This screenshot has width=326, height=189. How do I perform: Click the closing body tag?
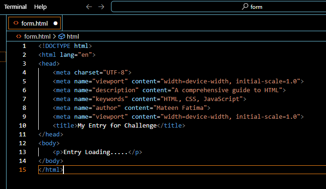pos(51,161)
